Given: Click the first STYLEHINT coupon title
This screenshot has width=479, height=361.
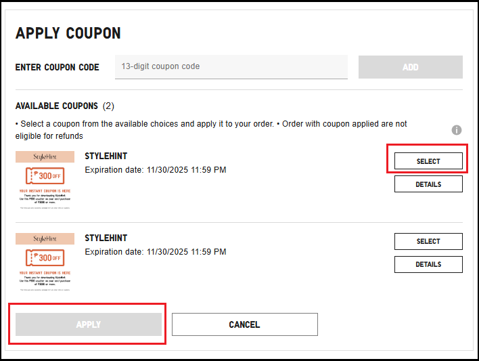Looking at the screenshot, I should pos(106,156).
